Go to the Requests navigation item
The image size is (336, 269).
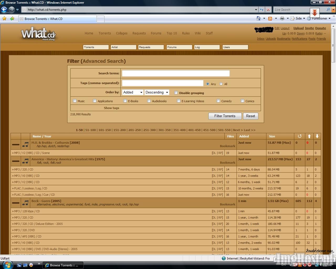[139, 33]
